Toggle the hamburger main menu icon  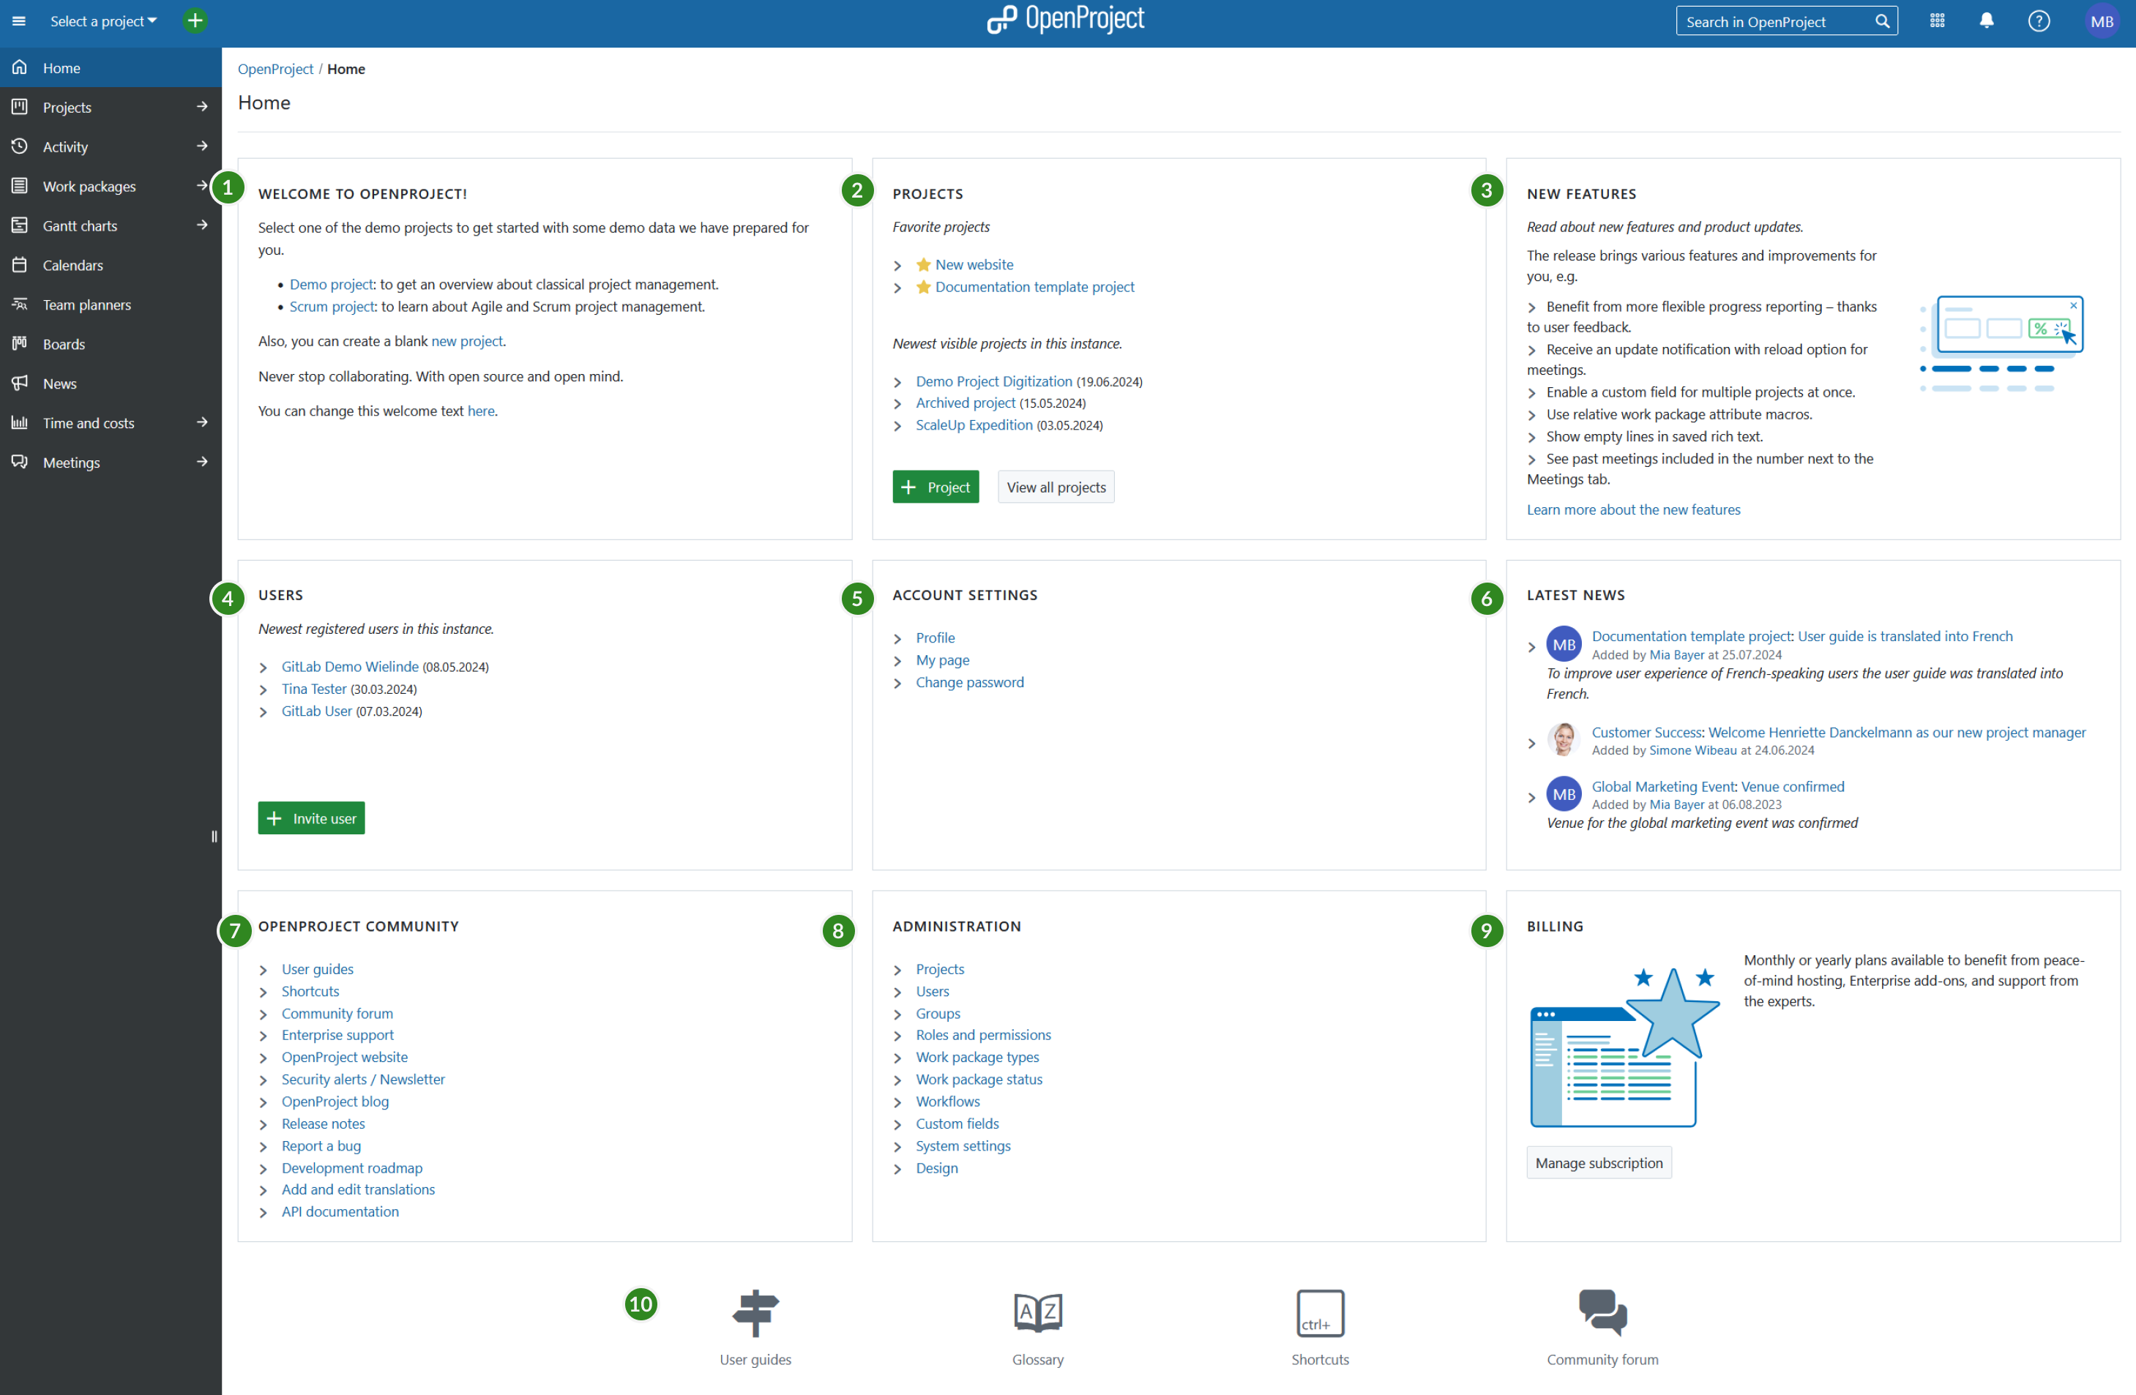[x=19, y=20]
